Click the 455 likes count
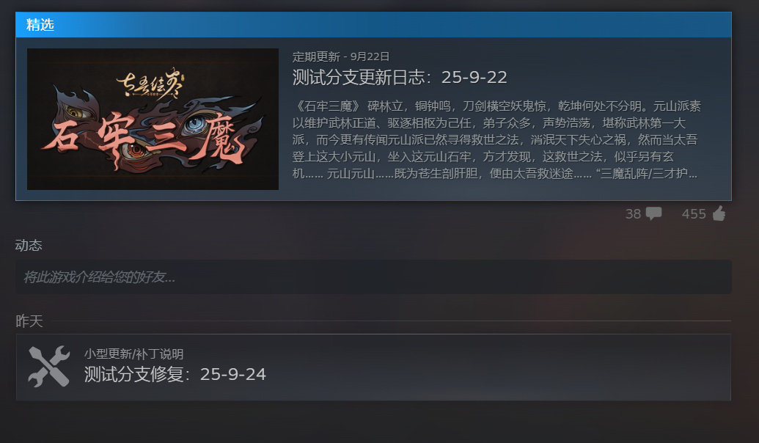Image resolution: width=759 pixels, height=443 pixels. tap(694, 214)
